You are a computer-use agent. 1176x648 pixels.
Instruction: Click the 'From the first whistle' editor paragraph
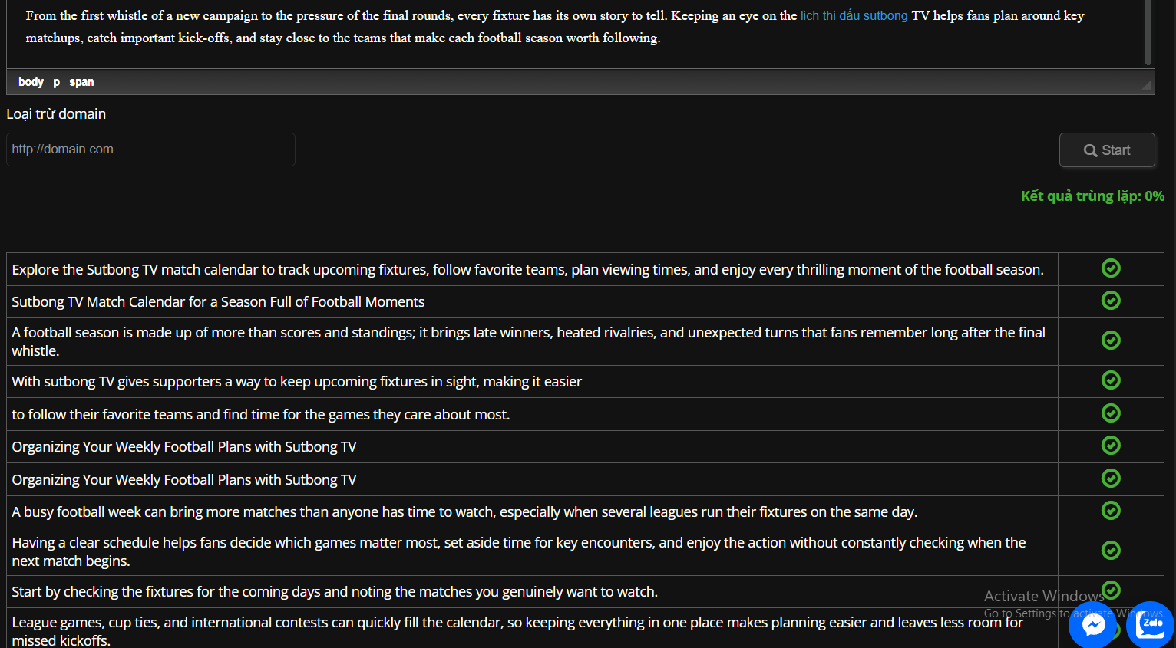point(554,27)
